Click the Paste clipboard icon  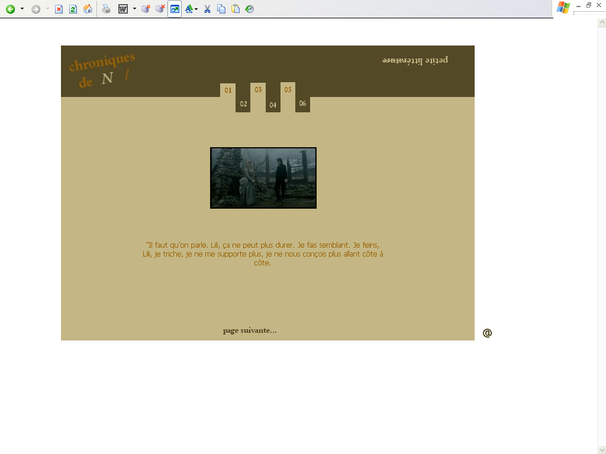[x=236, y=9]
